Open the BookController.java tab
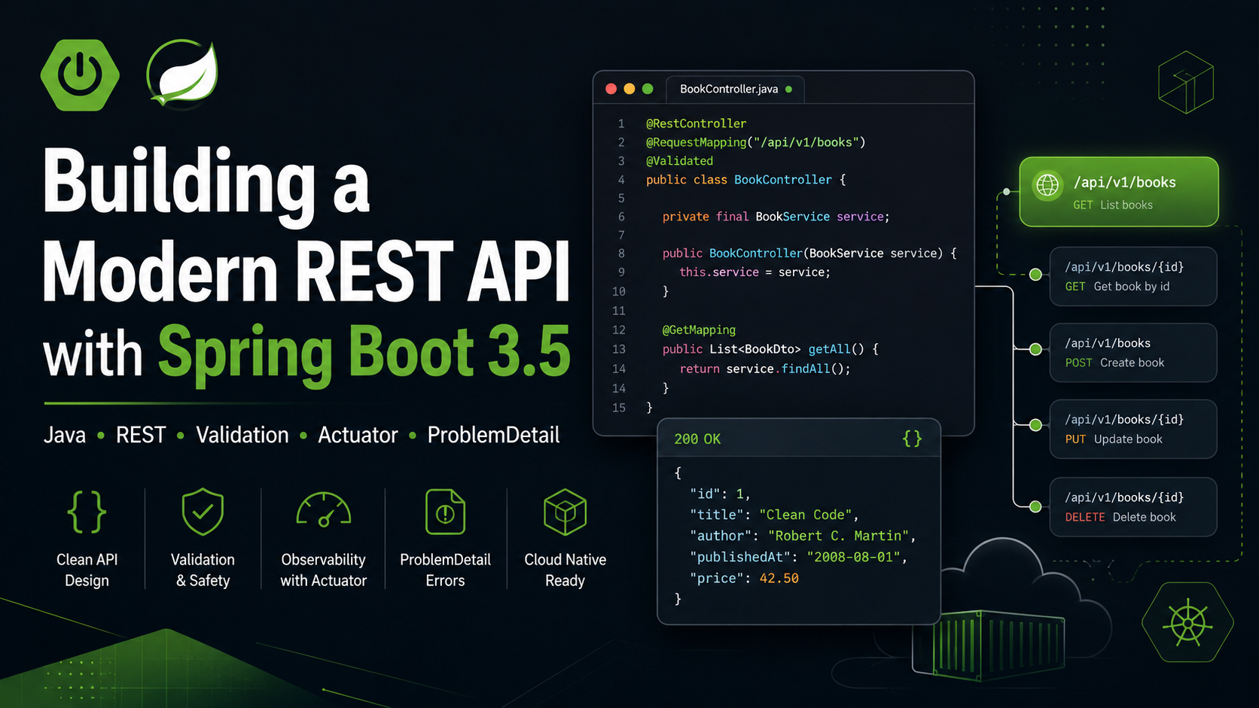The image size is (1259, 708). 736,89
